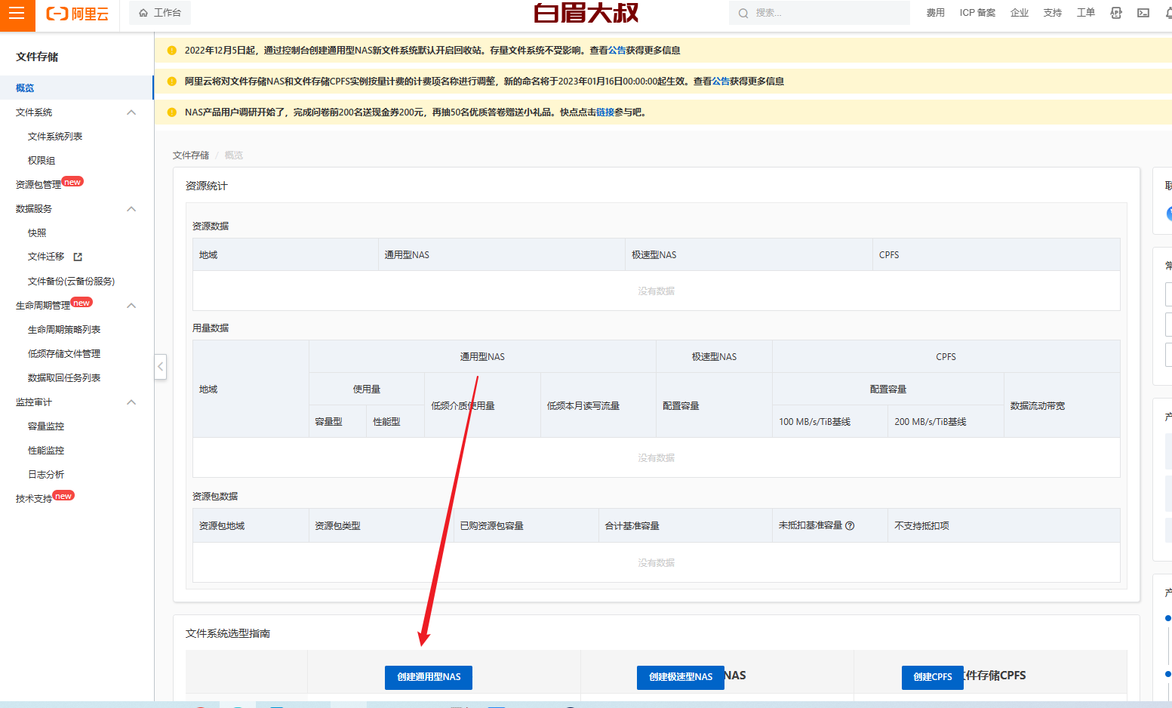
Task: Open 公告 link in billing rename notice
Action: (x=721, y=81)
